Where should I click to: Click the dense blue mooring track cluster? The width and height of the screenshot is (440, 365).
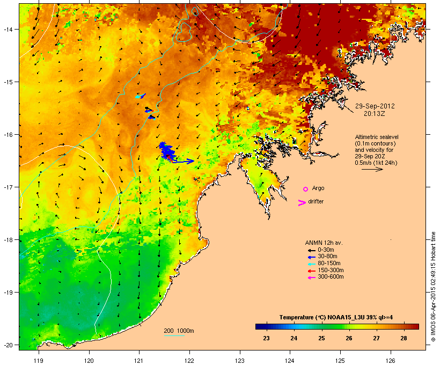[167, 151]
